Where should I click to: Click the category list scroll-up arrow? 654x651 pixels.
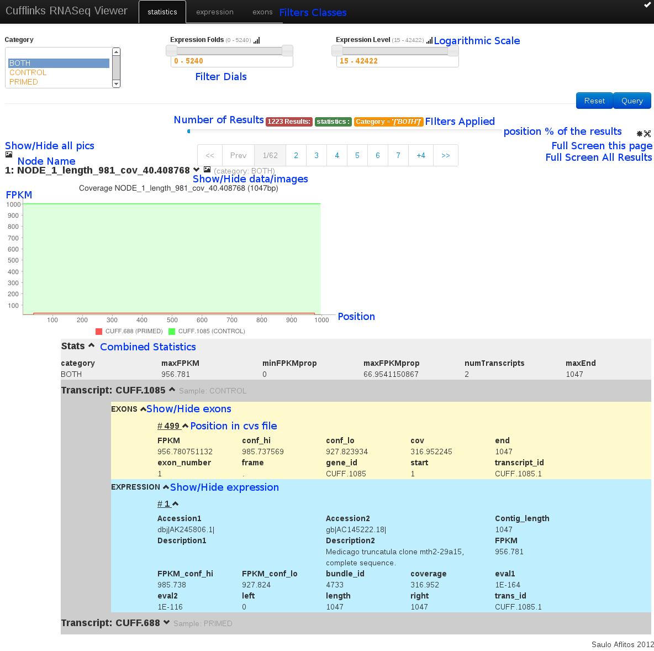tap(117, 52)
